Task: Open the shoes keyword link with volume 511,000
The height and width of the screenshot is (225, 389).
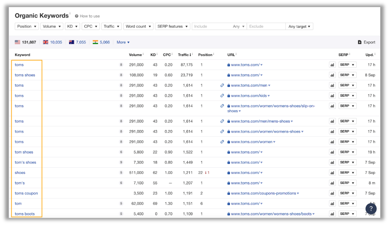Action: pos(20,173)
